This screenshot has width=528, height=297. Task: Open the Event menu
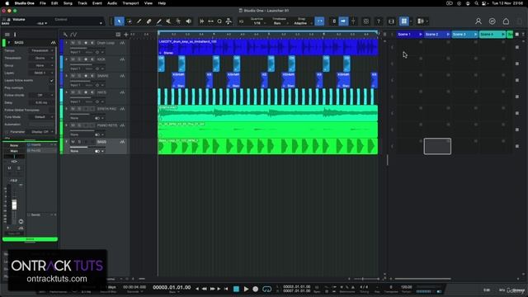coord(97,3)
